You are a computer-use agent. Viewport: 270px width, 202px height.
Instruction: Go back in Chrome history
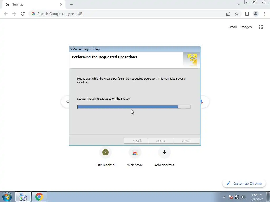[x=6, y=14]
